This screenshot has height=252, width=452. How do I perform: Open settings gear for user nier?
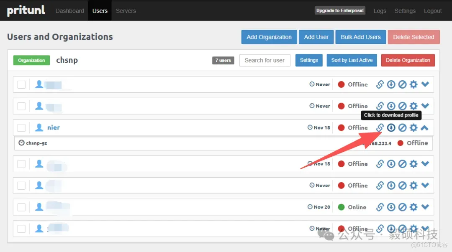pos(413,127)
